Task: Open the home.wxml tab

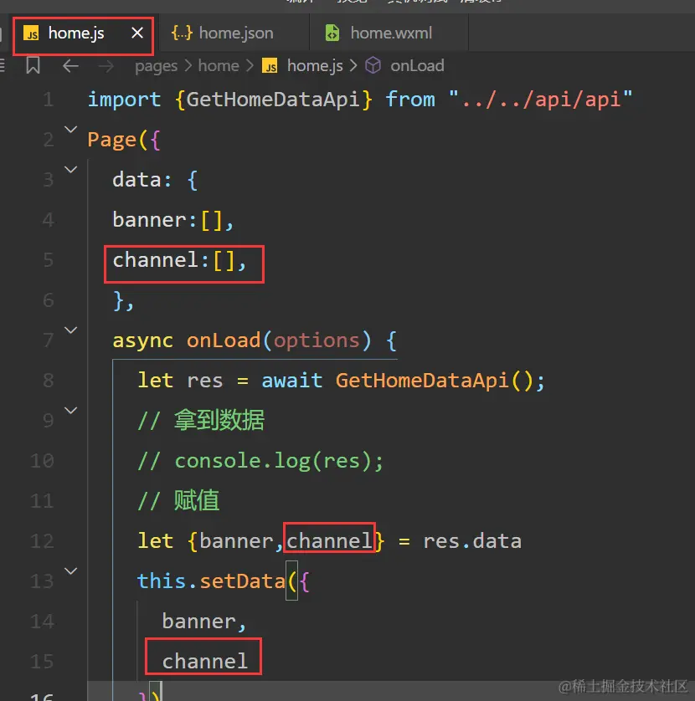Action: 389,33
